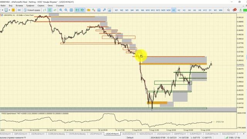Switch chart to line chart style
Screen dimensions: 247x139
tap(55, 10)
